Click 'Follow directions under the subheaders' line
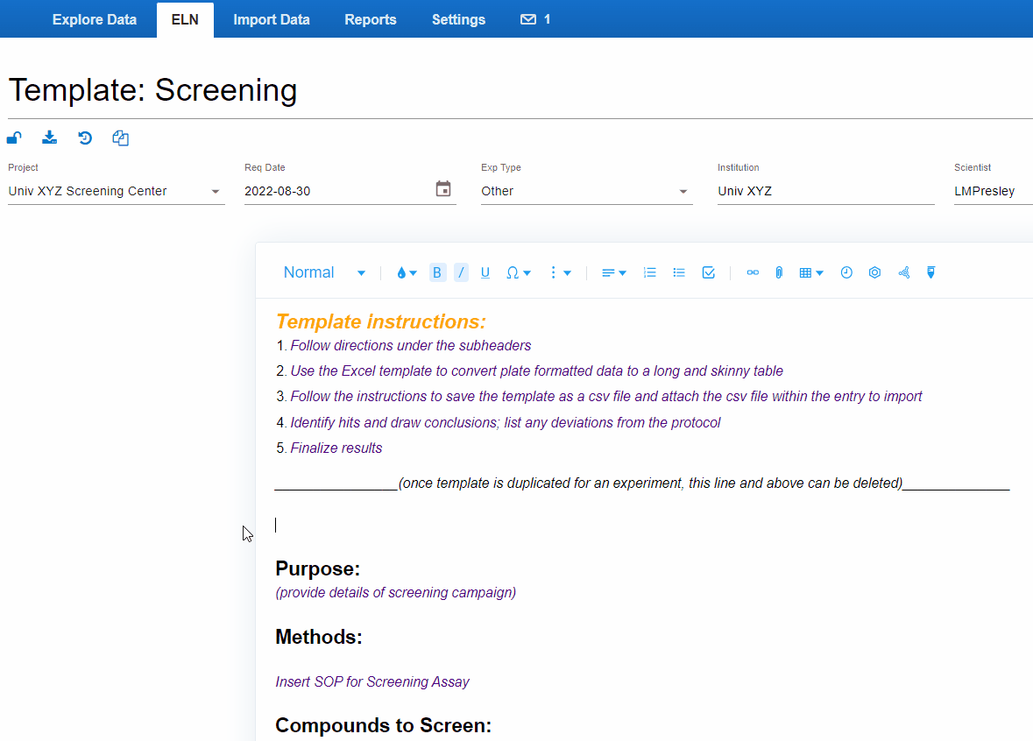1033x741 pixels. (x=410, y=346)
